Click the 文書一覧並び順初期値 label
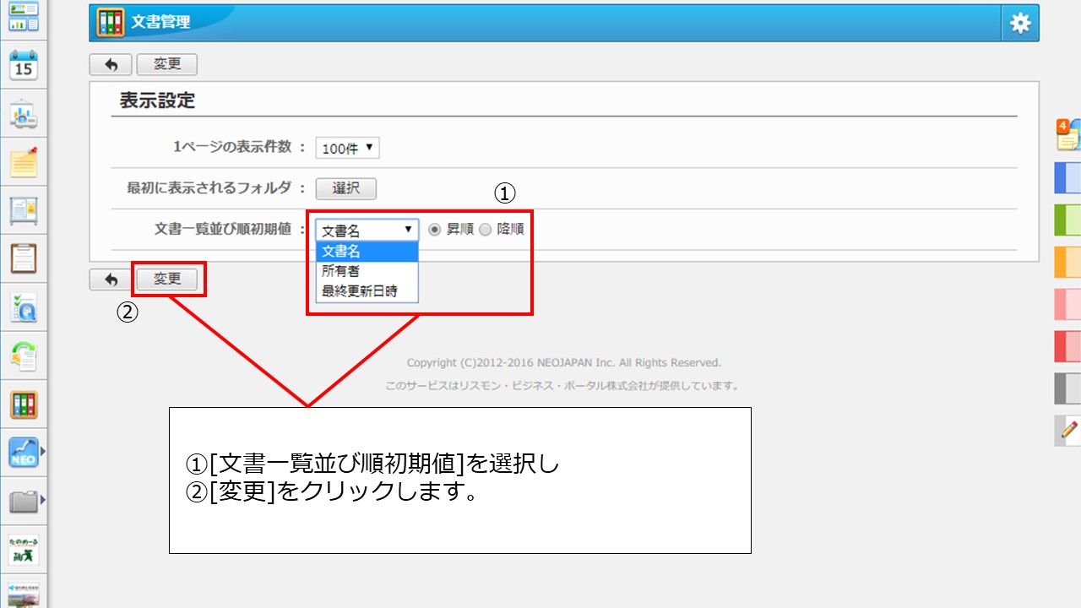The height and width of the screenshot is (608, 1081). click(223, 229)
